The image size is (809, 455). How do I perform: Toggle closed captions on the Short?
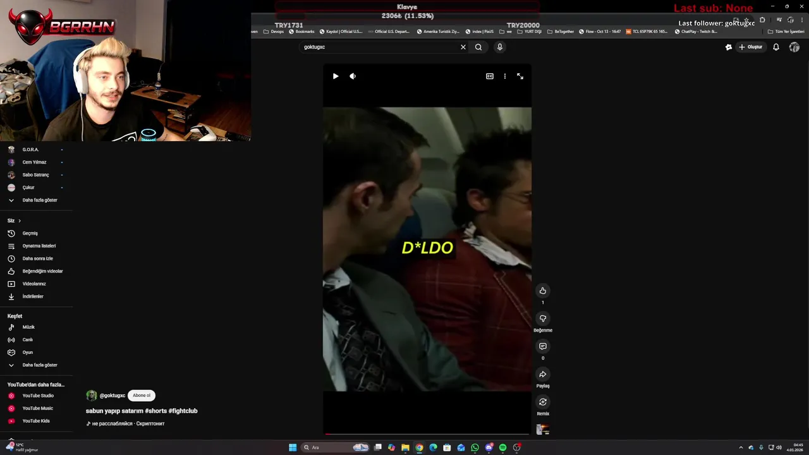490,76
